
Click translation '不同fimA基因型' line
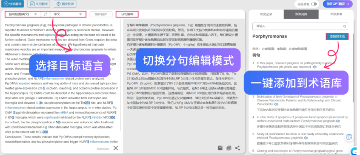tap(296, 110)
